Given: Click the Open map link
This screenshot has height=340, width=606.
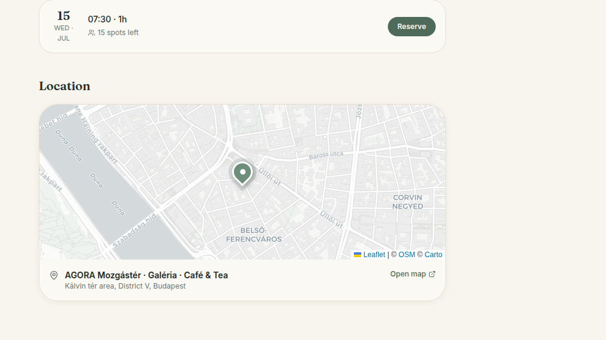Looking at the screenshot, I should 413,274.
